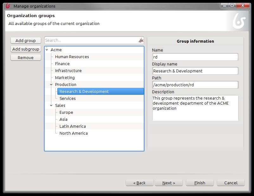Remove the selected group
Image resolution: width=254 pixels, height=196 pixels.
(26, 58)
